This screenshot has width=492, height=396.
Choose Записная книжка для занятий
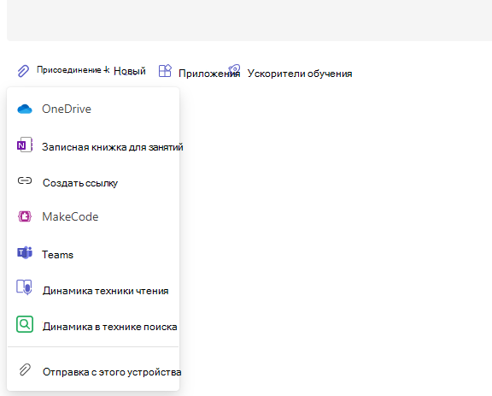93,147
